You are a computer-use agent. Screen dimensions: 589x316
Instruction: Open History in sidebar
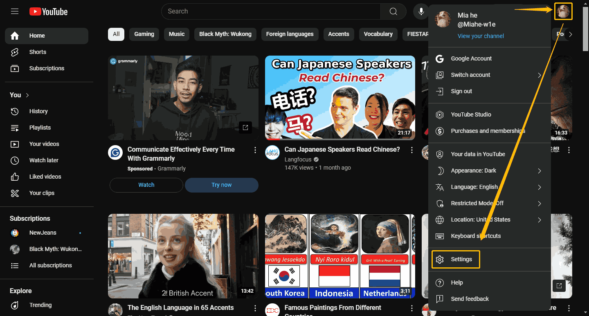click(47, 111)
